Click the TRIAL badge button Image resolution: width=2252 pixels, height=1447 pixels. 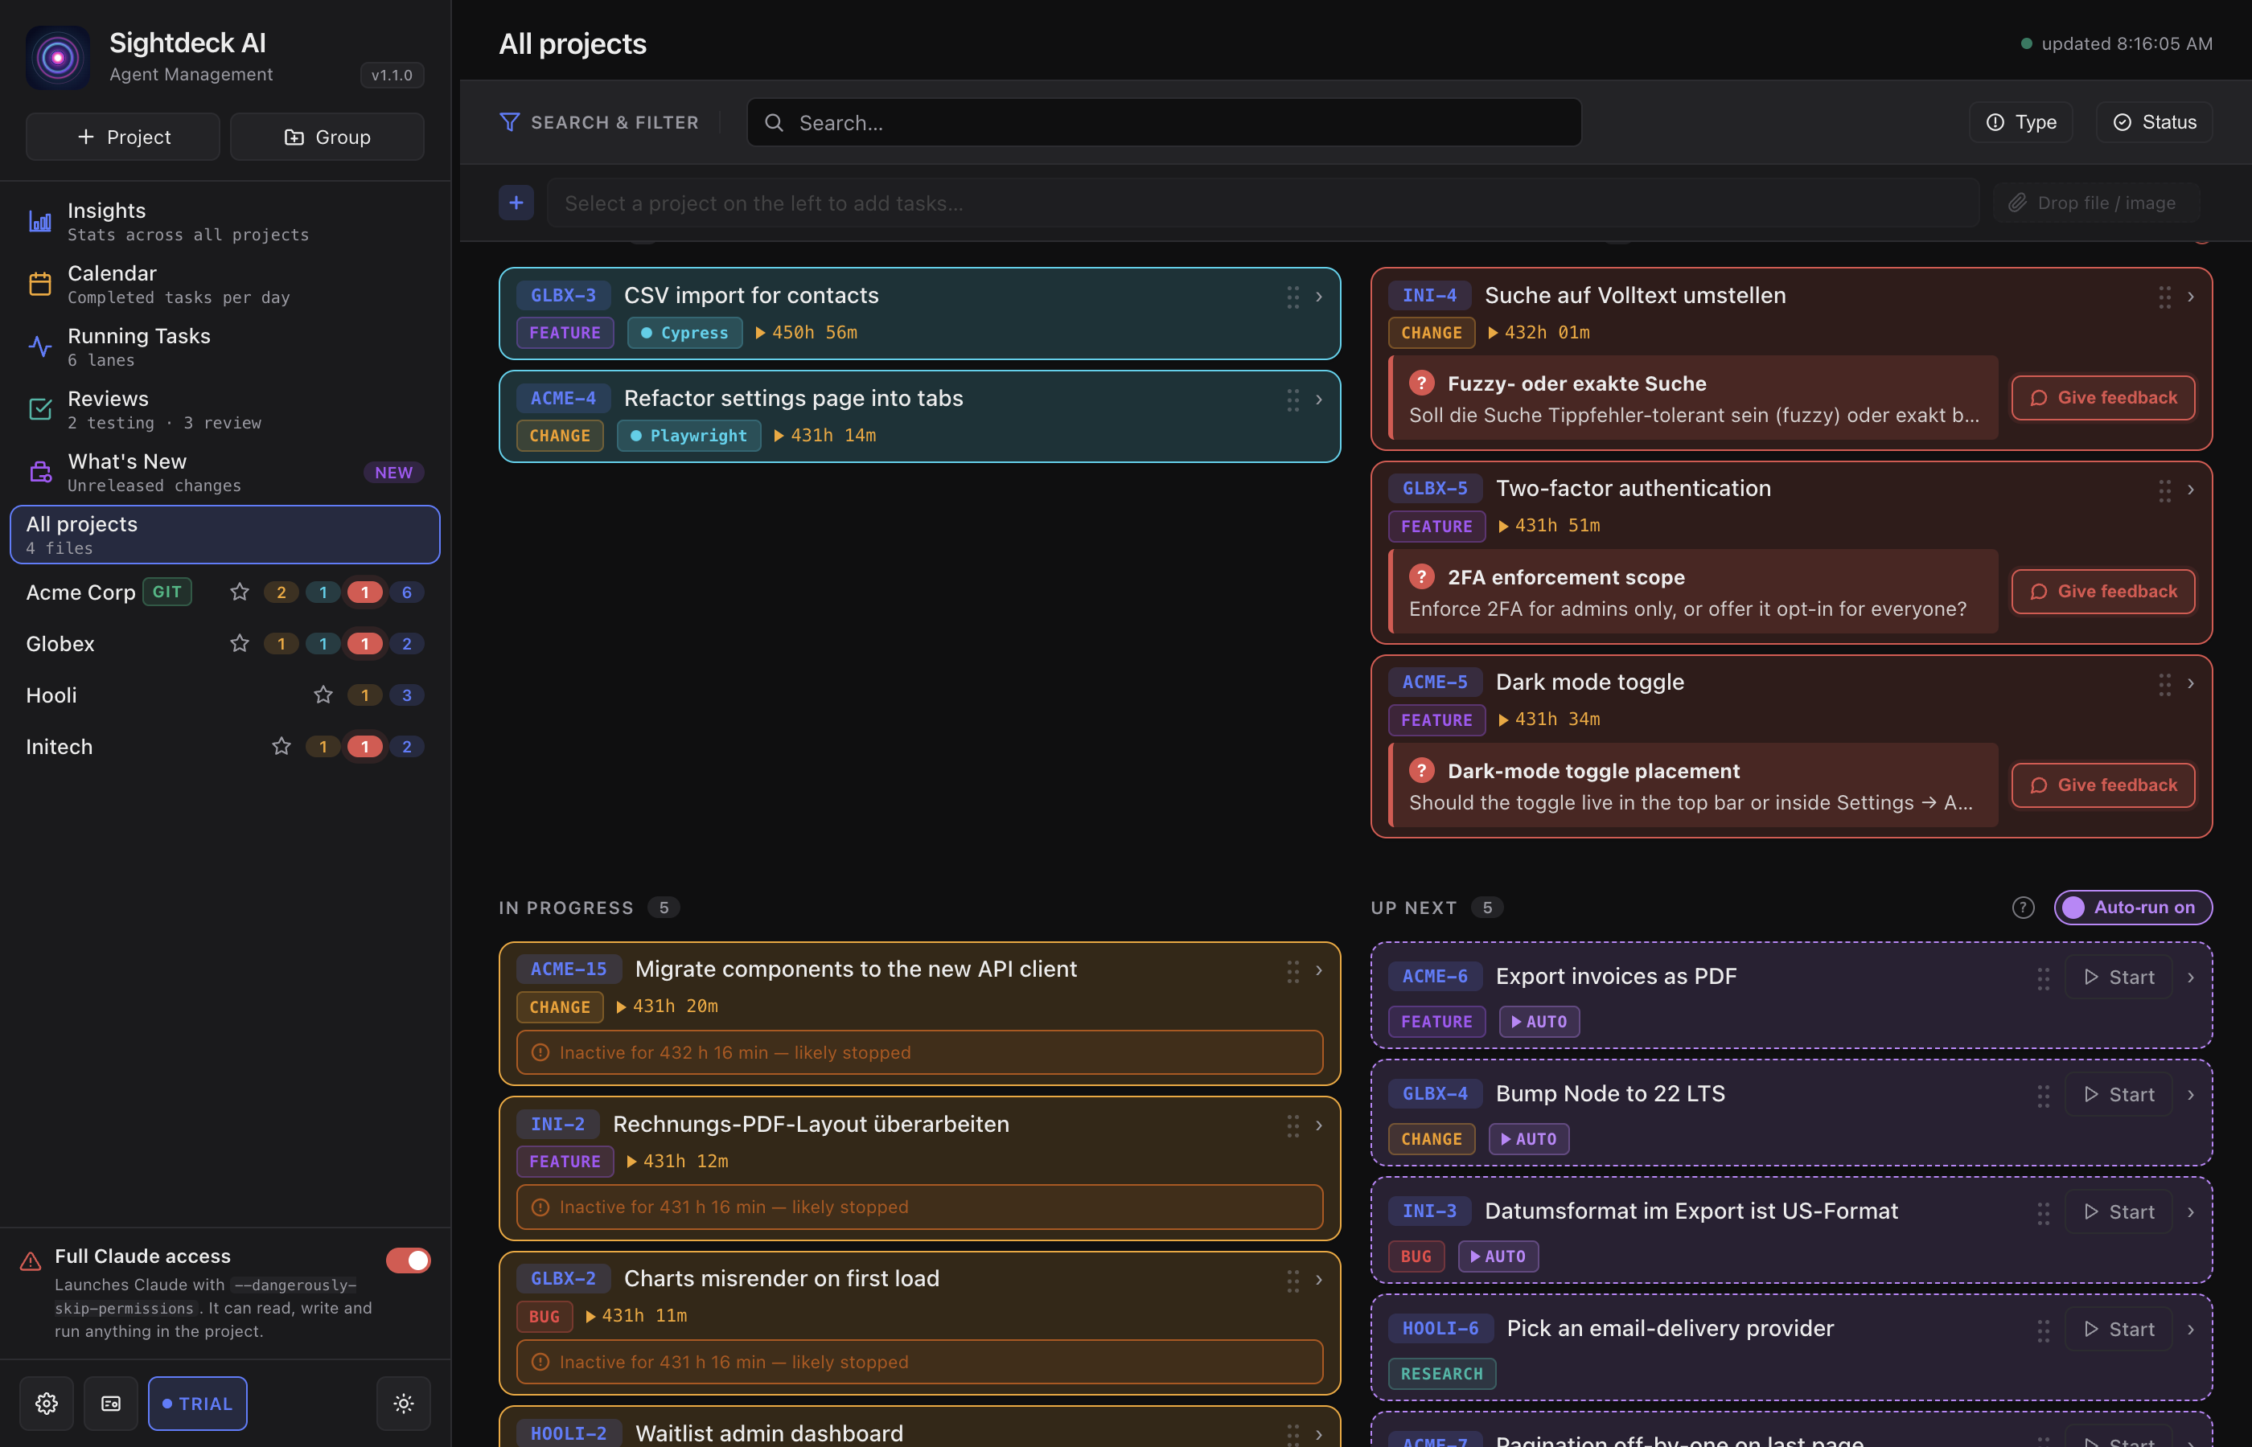[197, 1403]
